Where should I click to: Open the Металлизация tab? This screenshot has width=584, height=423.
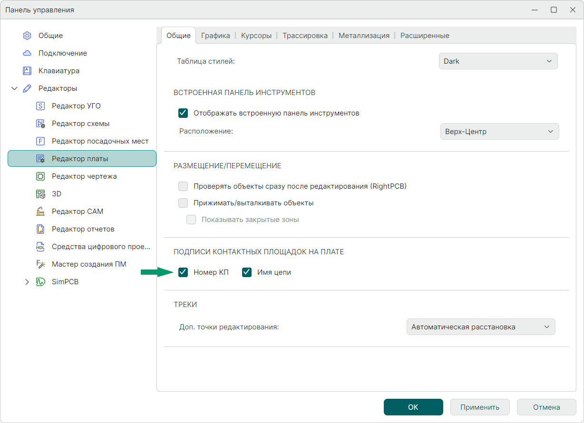[364, 36]
